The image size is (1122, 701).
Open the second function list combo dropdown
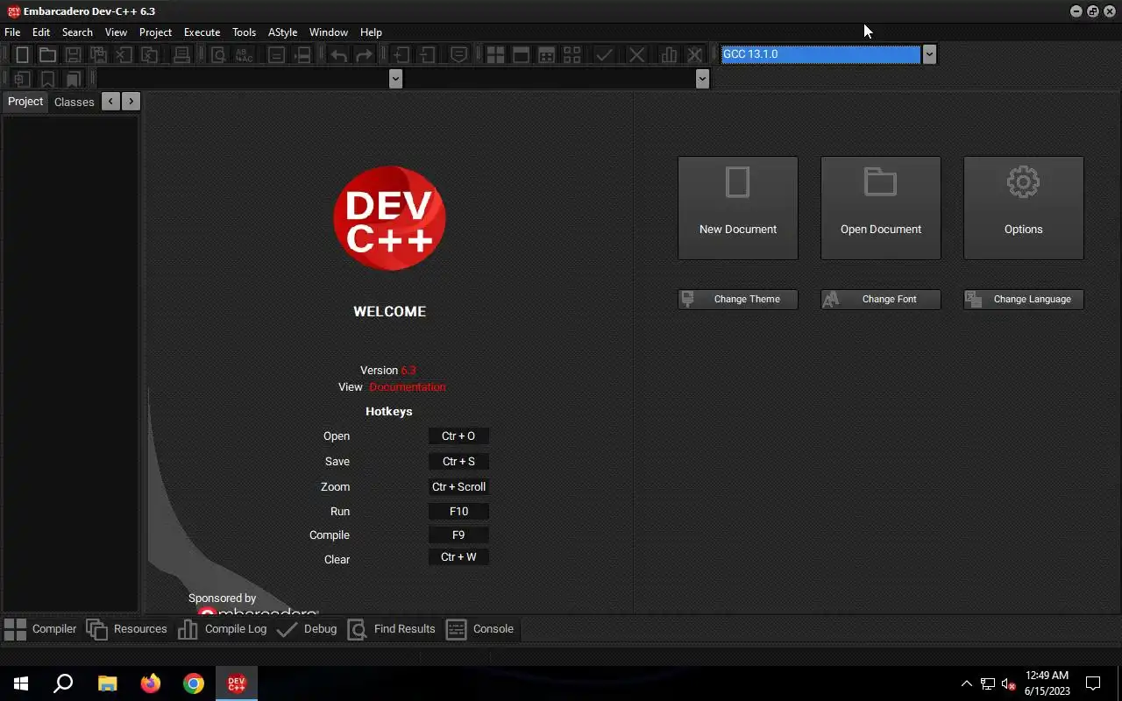click(702, 79)
